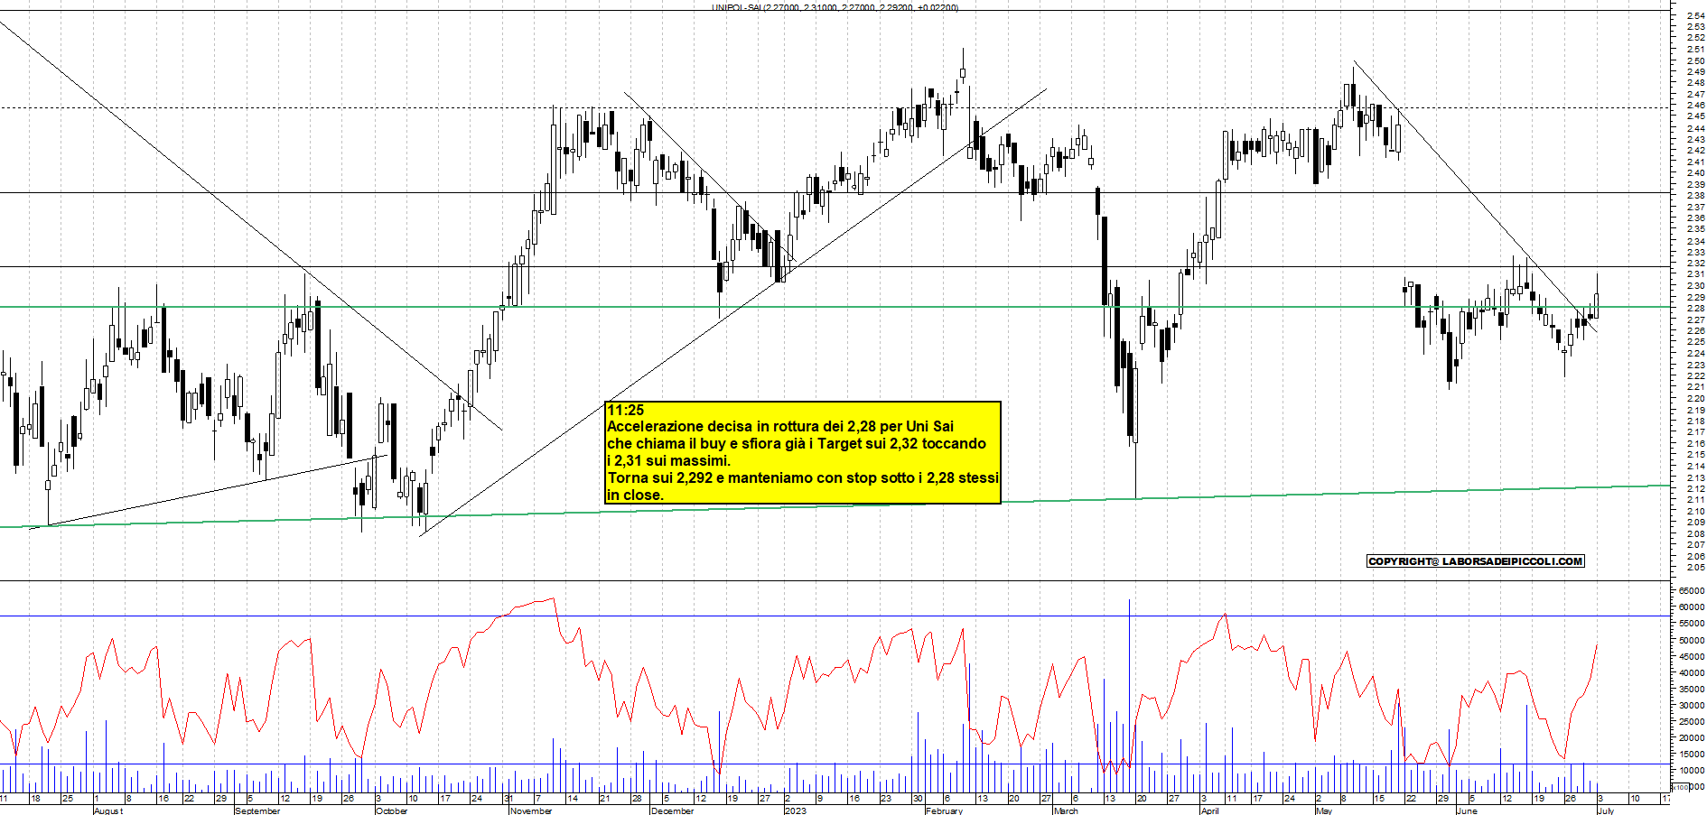Click the 'May' month label on time axis

coord(1324,810)
